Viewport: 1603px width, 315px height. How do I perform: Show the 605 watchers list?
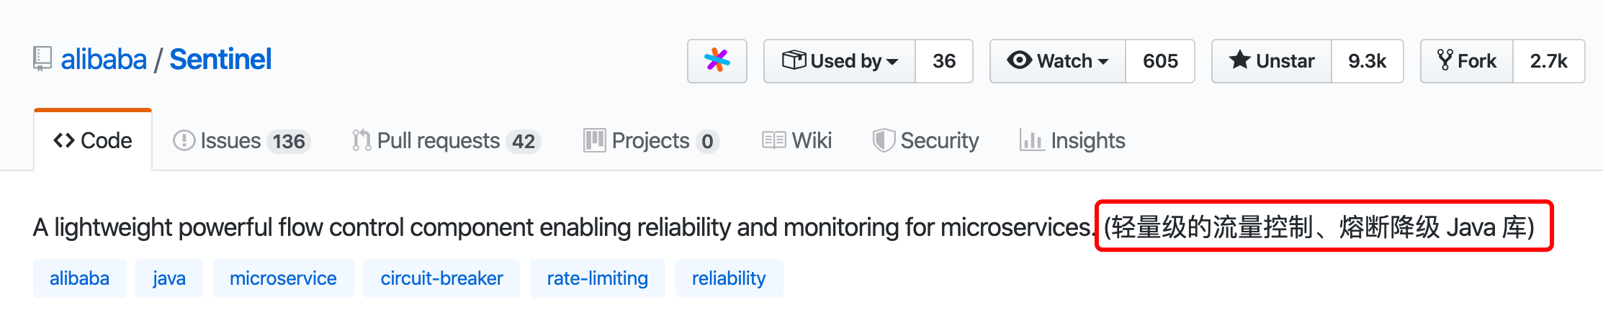point(1159,61)
